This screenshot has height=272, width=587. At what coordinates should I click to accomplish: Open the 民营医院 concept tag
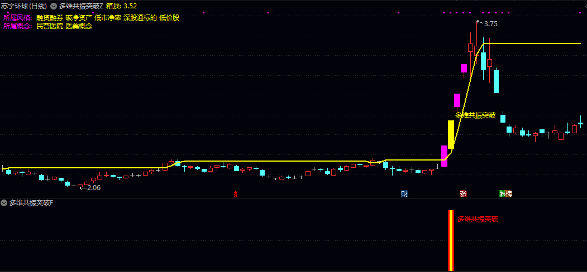tap(50, 26)
